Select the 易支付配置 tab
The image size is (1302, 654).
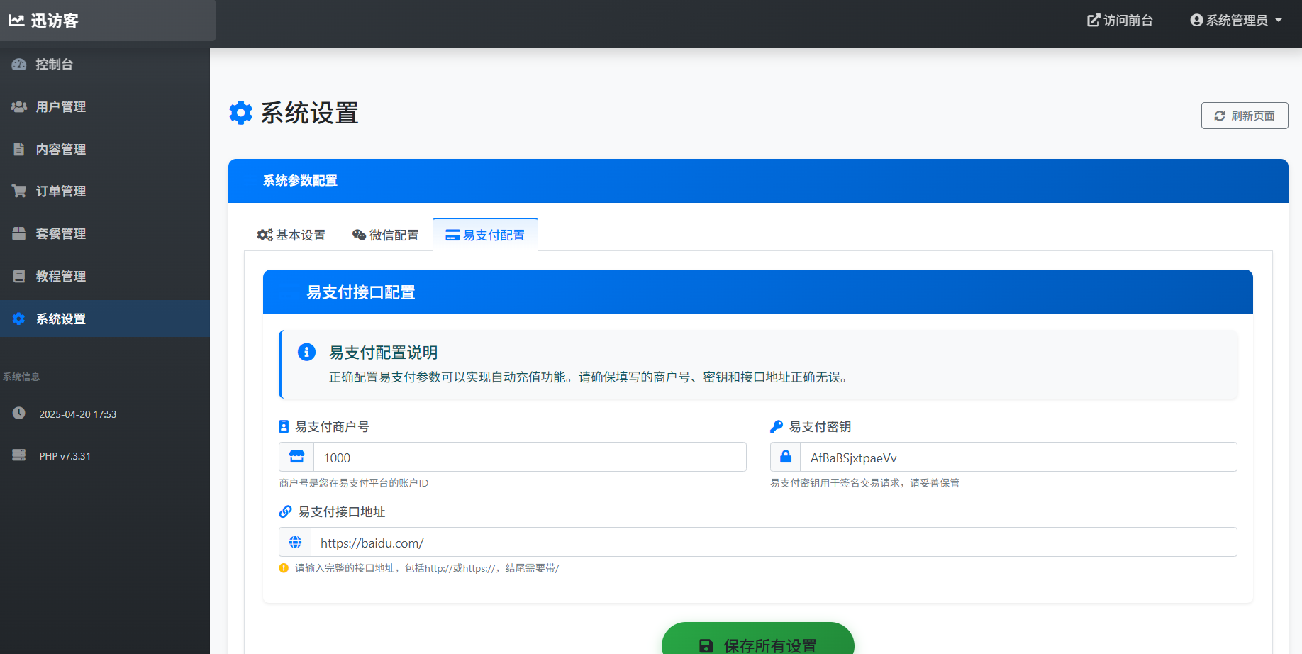tap(485, 235)
